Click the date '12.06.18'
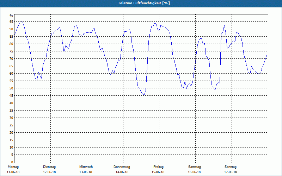The image size is (282, 176). point(49,172)
